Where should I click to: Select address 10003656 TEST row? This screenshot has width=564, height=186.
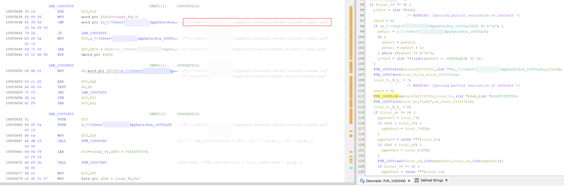(14, 87)
